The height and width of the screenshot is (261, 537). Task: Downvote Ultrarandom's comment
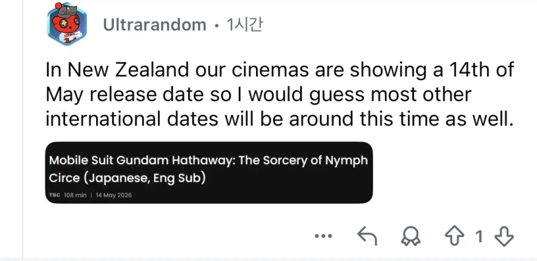(504, 237)
